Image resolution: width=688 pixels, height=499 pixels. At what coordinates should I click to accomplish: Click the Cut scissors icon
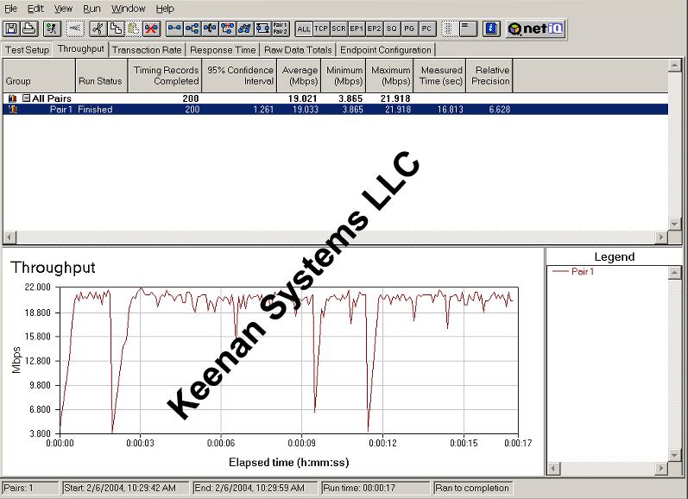(x=98, y=29)
